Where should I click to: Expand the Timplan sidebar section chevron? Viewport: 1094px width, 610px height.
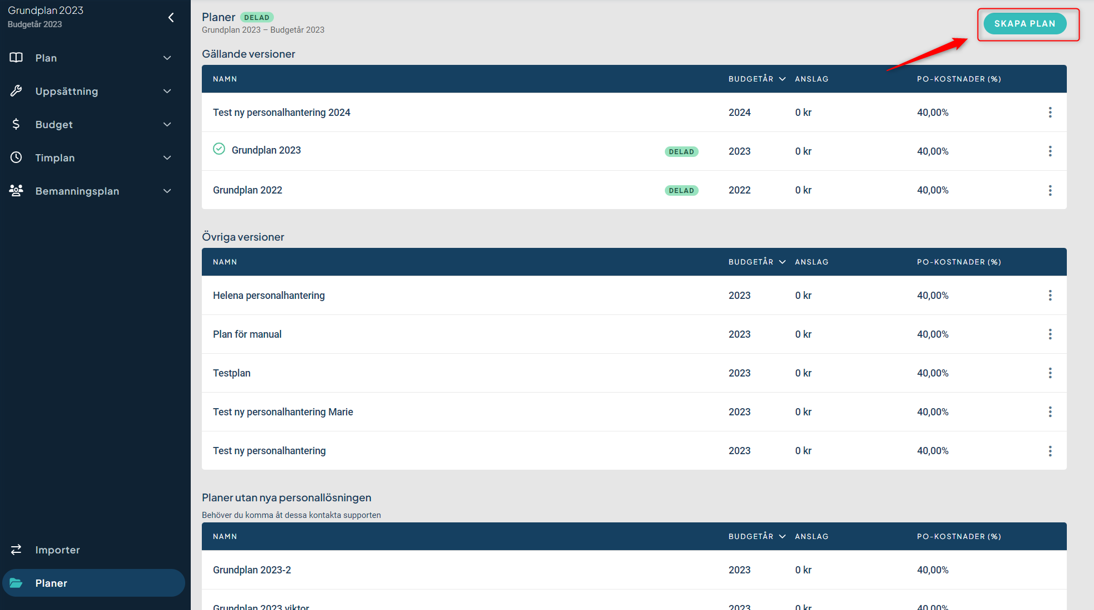[167, 157]
